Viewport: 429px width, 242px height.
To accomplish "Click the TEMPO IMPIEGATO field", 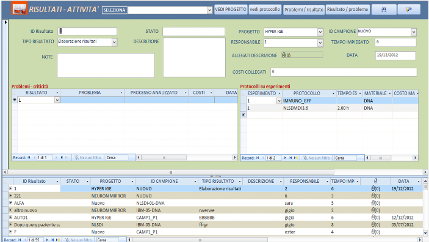I will (x=395, y=43).
